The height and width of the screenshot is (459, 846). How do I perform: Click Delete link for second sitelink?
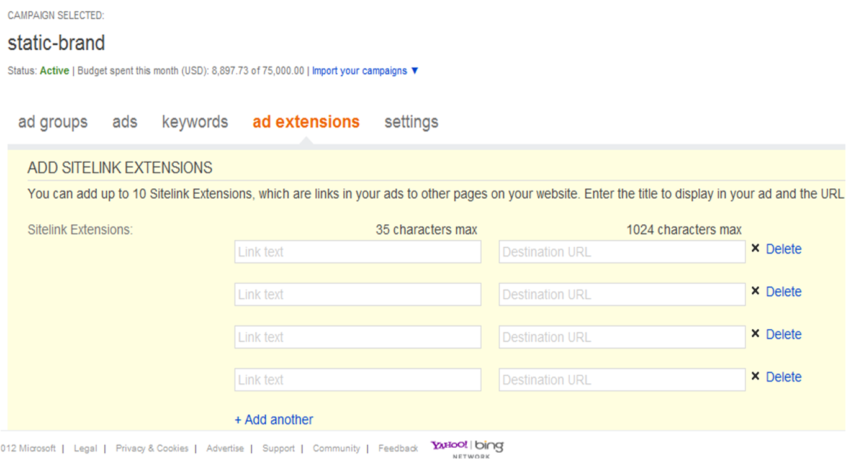[x=783, y=291]
